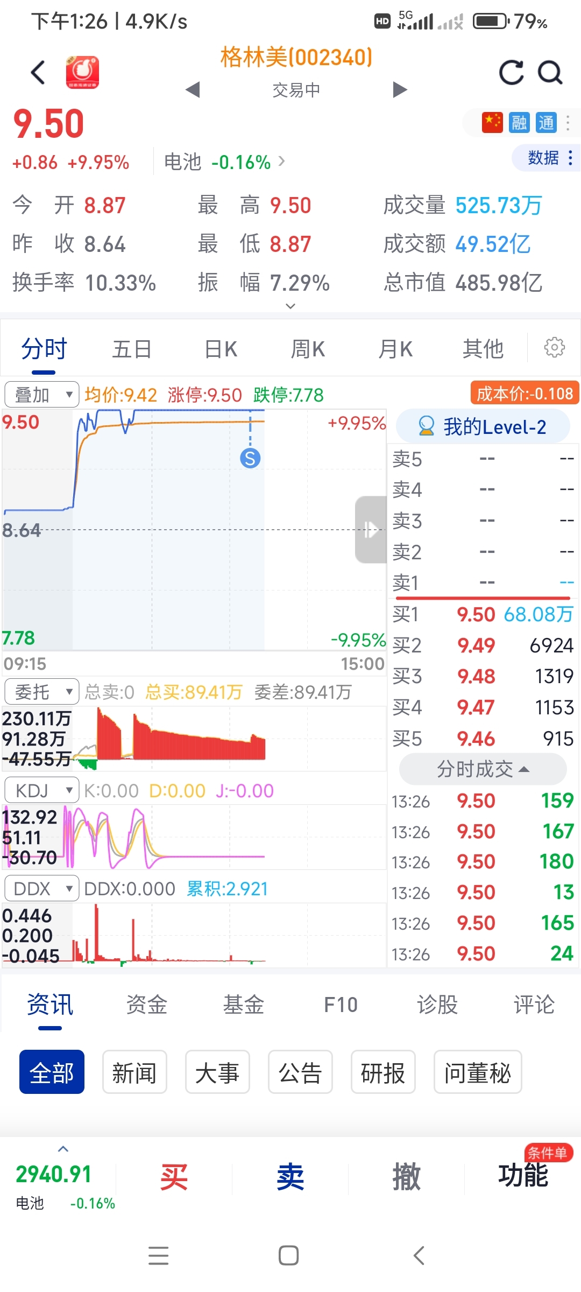
Task: Select 评论 comments tab
Action: pyautogui.click(x=534, y=1005)
